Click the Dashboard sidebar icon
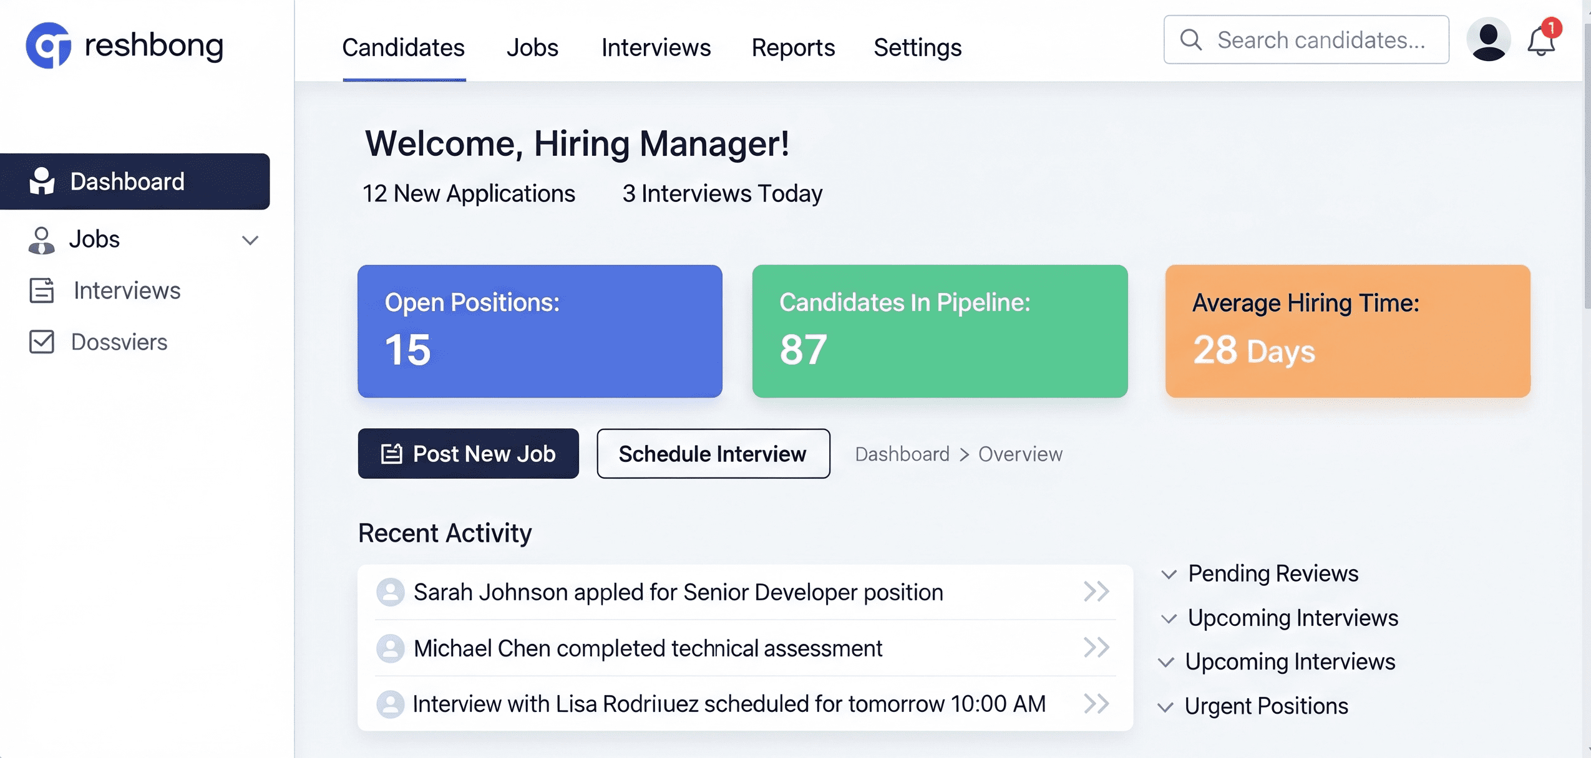Screen dimensions: 1591x758 point(42,181)
